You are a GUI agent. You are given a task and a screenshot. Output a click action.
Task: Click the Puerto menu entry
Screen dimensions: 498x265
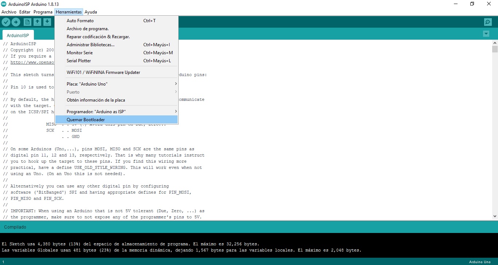click(x=116, y=92)
